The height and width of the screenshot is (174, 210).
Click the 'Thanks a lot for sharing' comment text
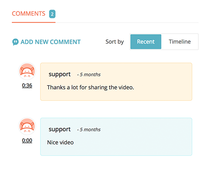[x=91, y=87]
